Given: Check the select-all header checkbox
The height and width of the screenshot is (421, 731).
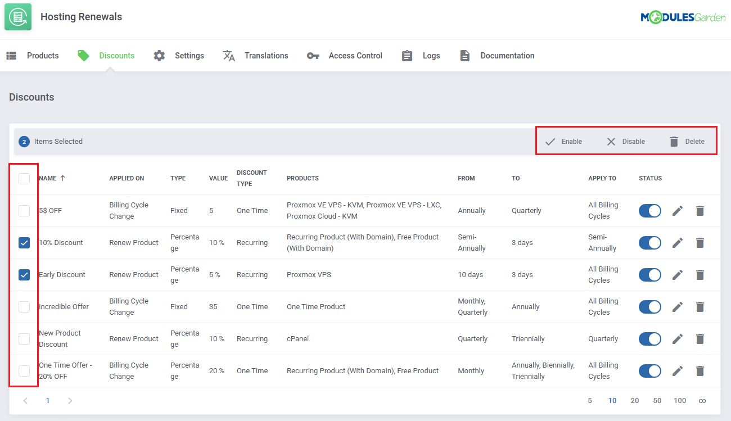Looking at the screenshot, I should click(x=24, y=179).
